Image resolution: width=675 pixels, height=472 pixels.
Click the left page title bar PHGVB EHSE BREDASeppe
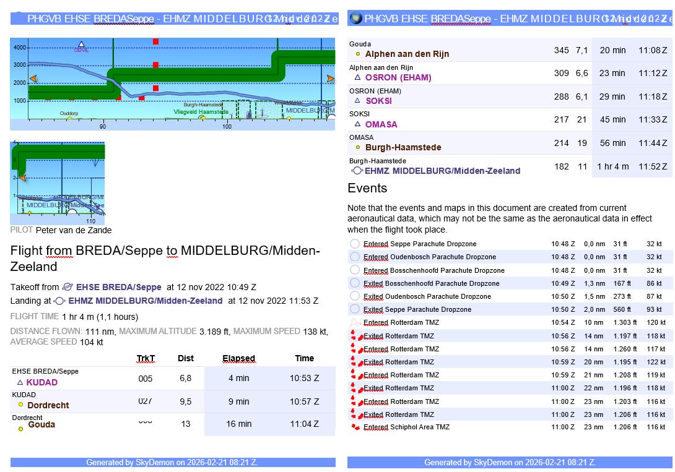tap(175, 19)
